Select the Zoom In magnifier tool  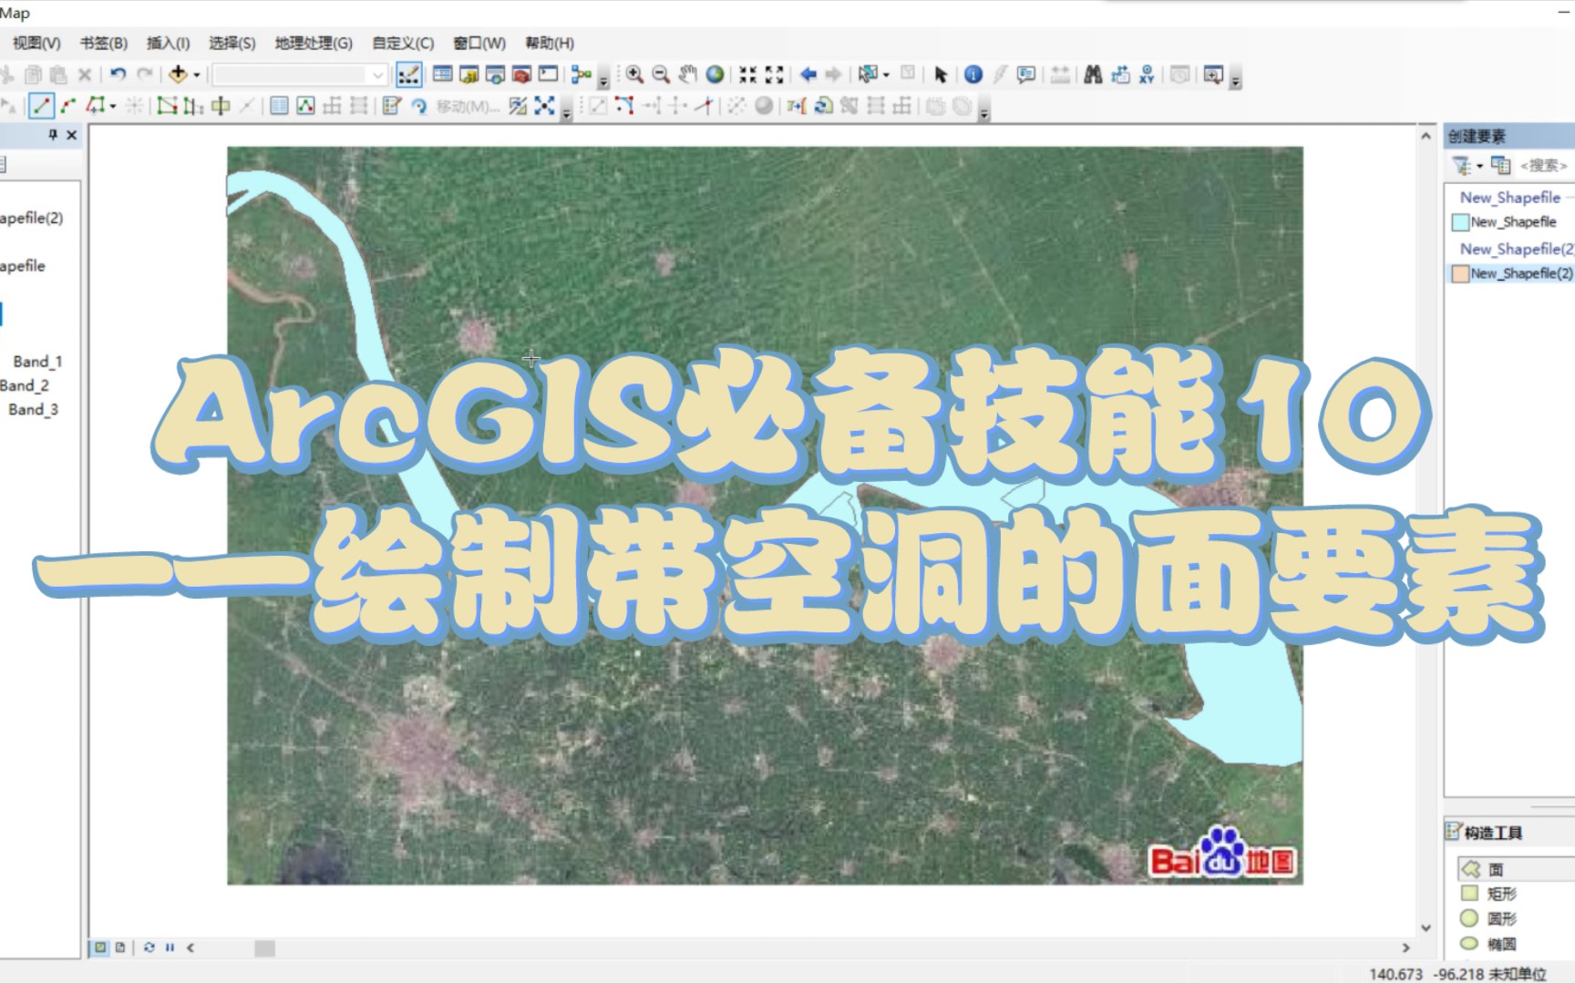[633, 75]
